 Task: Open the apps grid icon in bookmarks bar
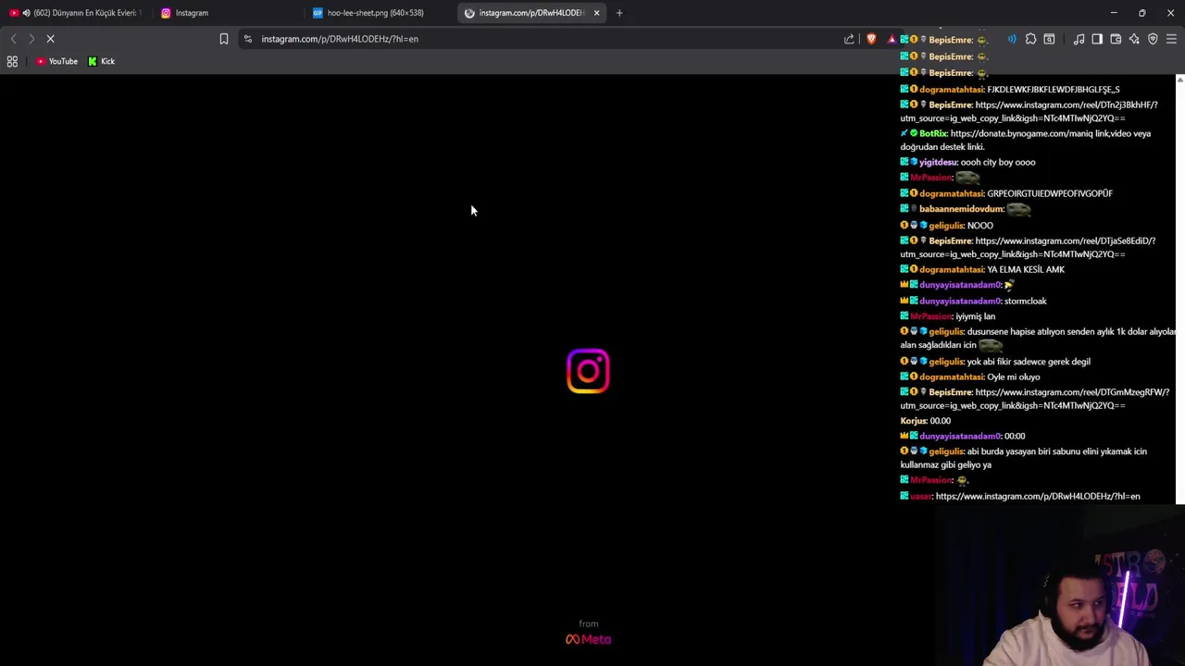point(12,61)
